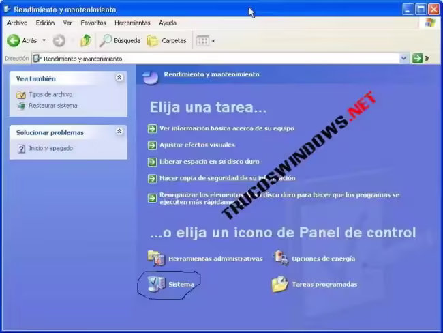Open the views dropdown arrow
443x333 pixels.
click(213, 42)
